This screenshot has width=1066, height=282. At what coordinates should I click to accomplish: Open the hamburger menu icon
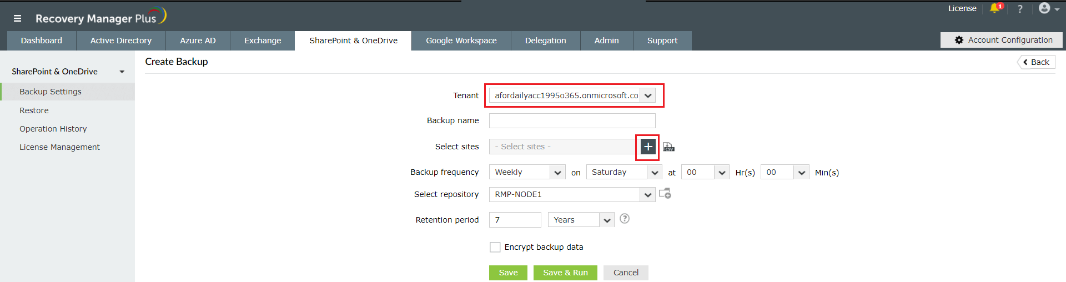pos(17,18)
